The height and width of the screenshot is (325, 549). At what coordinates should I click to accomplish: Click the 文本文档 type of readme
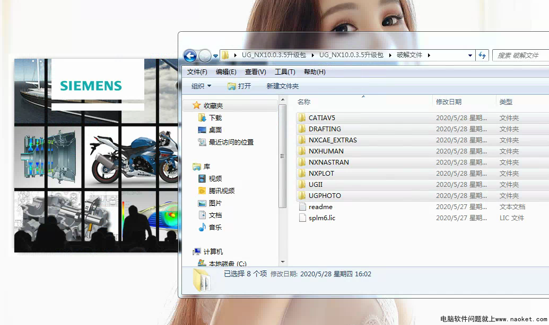[x=512, y=207]
